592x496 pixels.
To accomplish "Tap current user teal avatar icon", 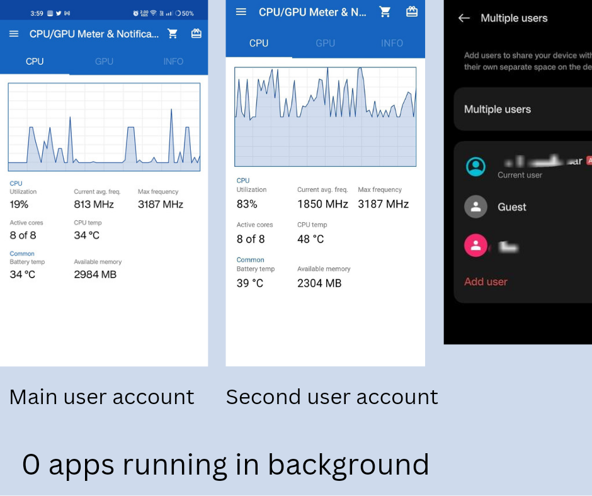I will [475, 167].
